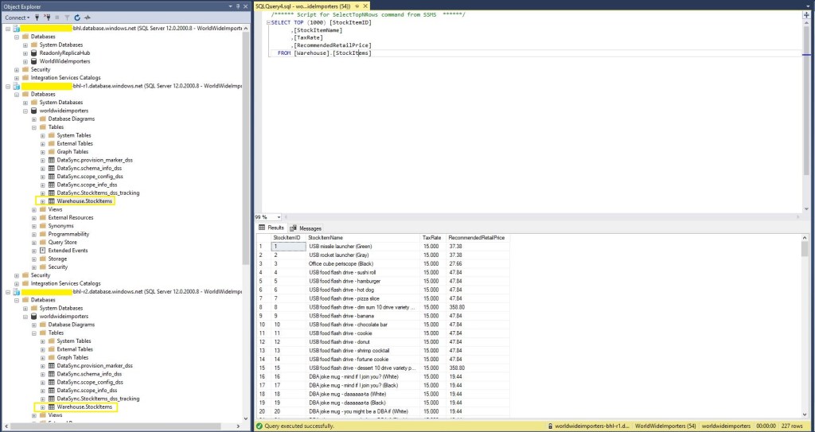Select the ReadonlyReplicaHub database icon
Screen dimensions: 815x432
34,53
